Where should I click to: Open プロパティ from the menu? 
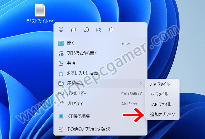tap(100, 104)
